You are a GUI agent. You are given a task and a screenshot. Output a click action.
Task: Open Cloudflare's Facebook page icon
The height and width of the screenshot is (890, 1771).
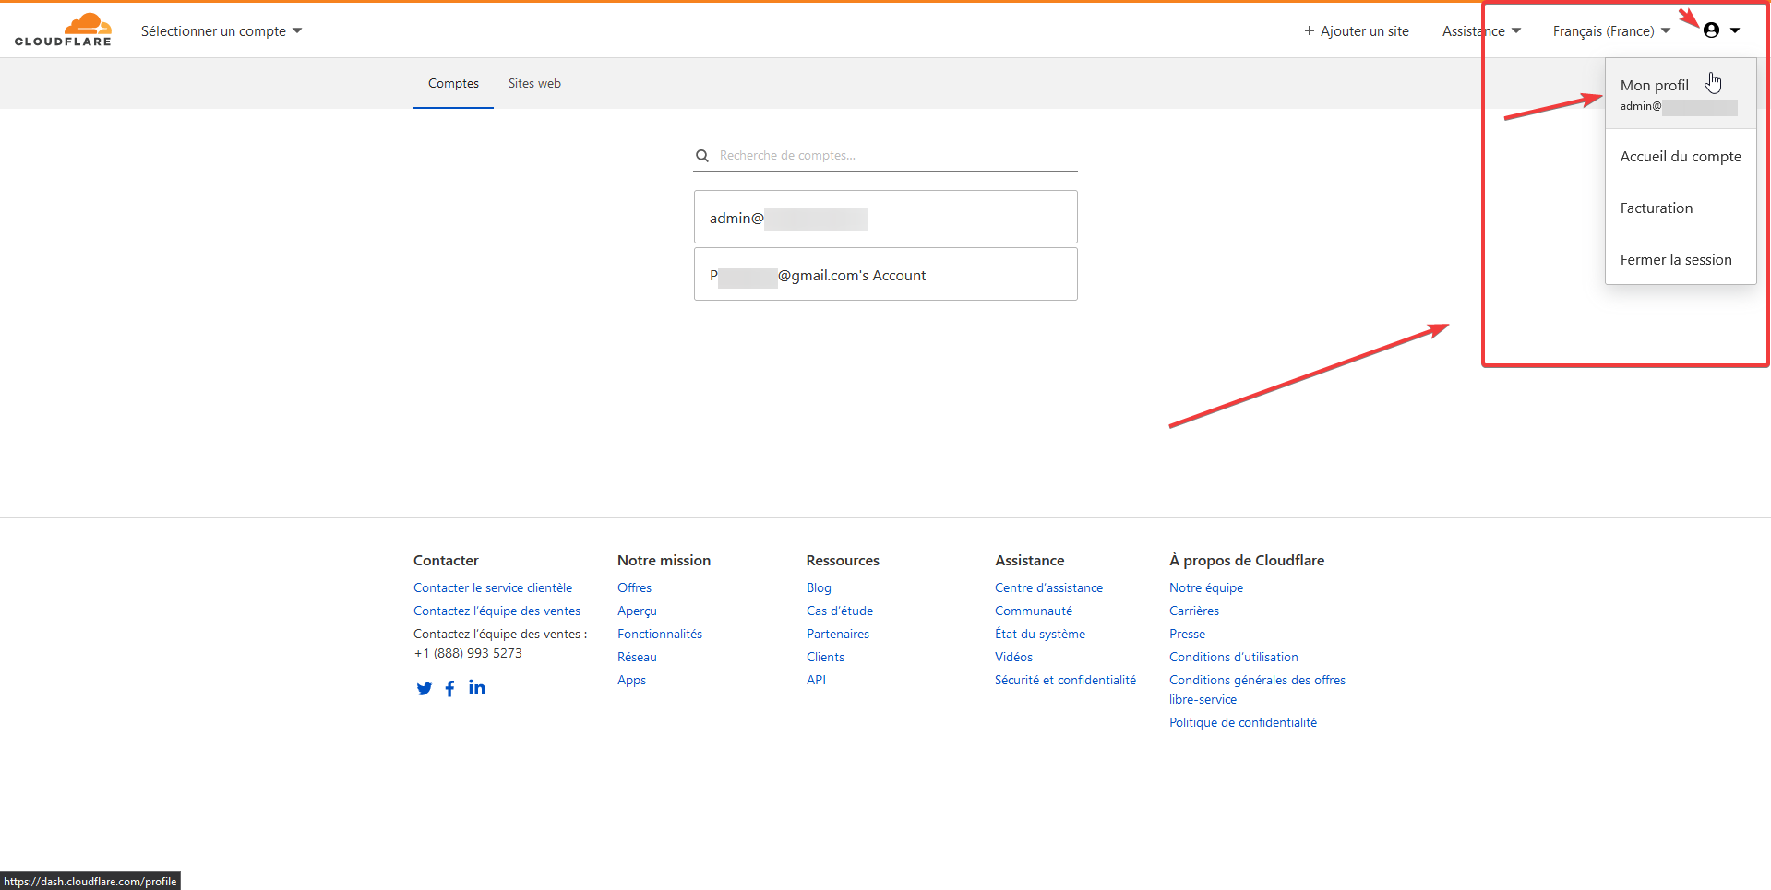449,688
